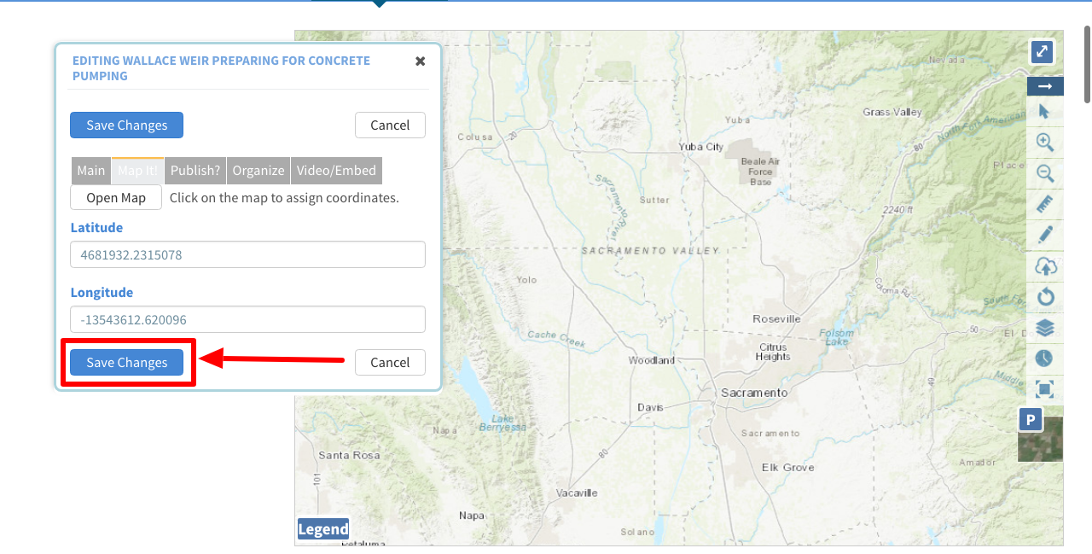Reset the map view with the circular arrow
Viewport: 1092px width, 554px height.
(1045, 297)
